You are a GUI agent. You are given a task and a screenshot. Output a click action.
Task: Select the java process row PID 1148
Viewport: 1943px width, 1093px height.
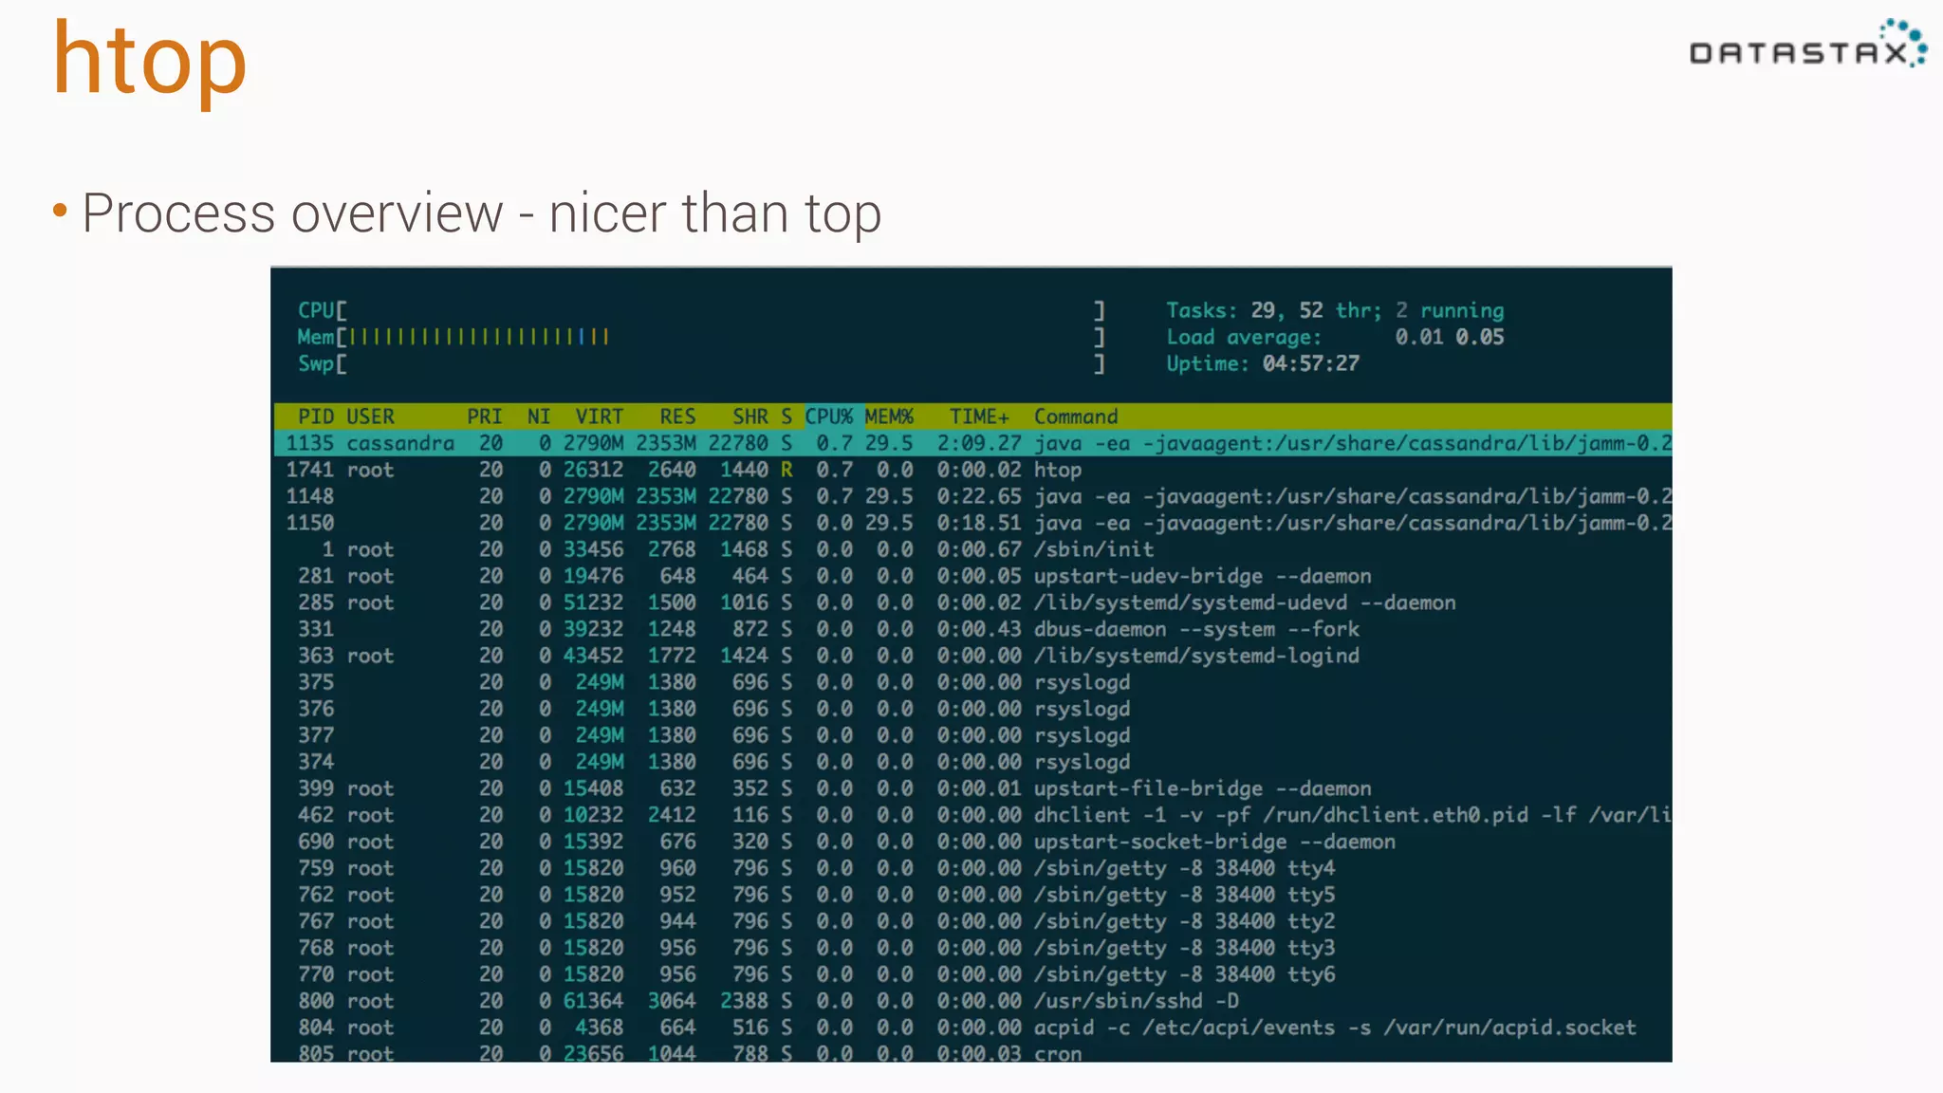coord(972,496)
